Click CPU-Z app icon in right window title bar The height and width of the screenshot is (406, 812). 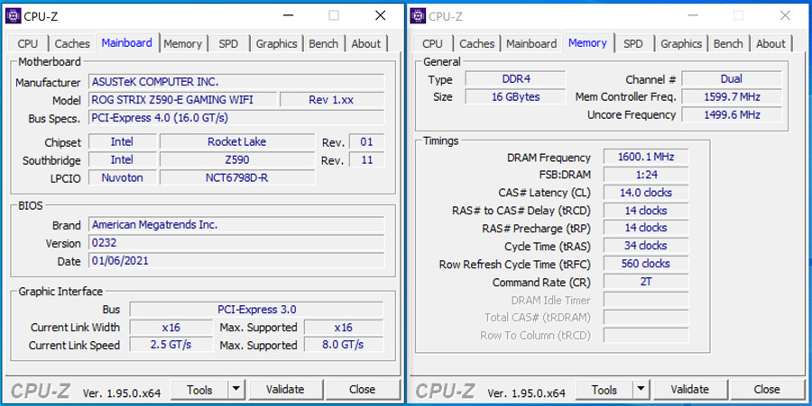pyautogui.click(x=418, y=16)
